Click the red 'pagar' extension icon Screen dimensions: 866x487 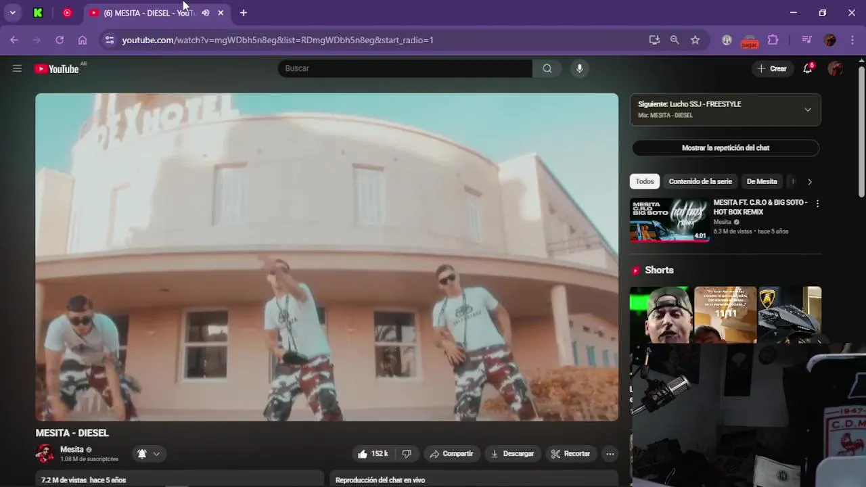click(x=750, y=41)
